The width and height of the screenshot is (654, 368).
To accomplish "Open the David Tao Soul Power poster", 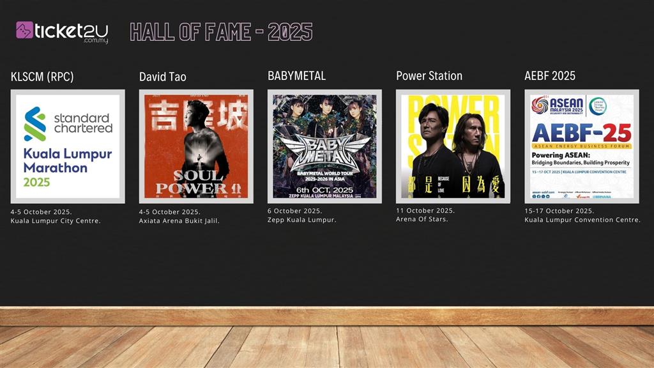I will tap(196, 146).
